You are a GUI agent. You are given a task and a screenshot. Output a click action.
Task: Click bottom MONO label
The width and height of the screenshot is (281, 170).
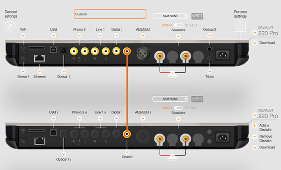click(167, 108)
